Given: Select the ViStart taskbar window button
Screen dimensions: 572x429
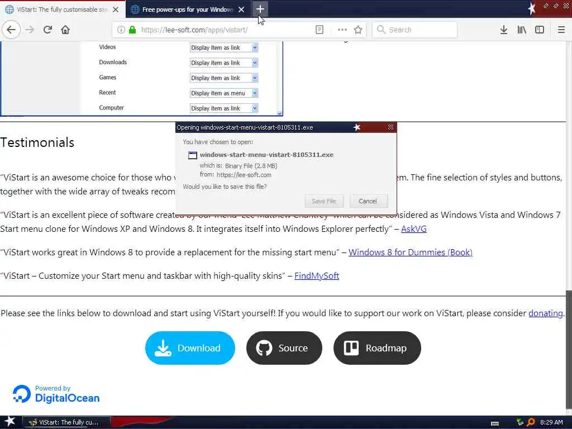Looking at the screenshot, I should (x=66, y=422).
